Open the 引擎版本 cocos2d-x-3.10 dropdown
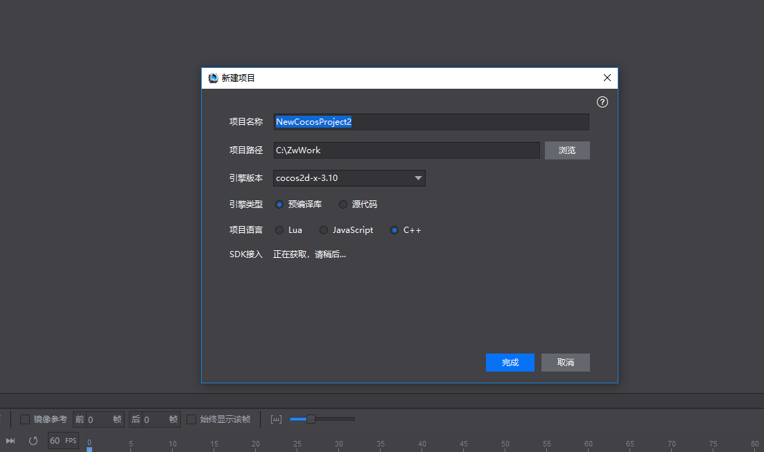The width and height of the screenshot is (764, 452). pos(349,178)
